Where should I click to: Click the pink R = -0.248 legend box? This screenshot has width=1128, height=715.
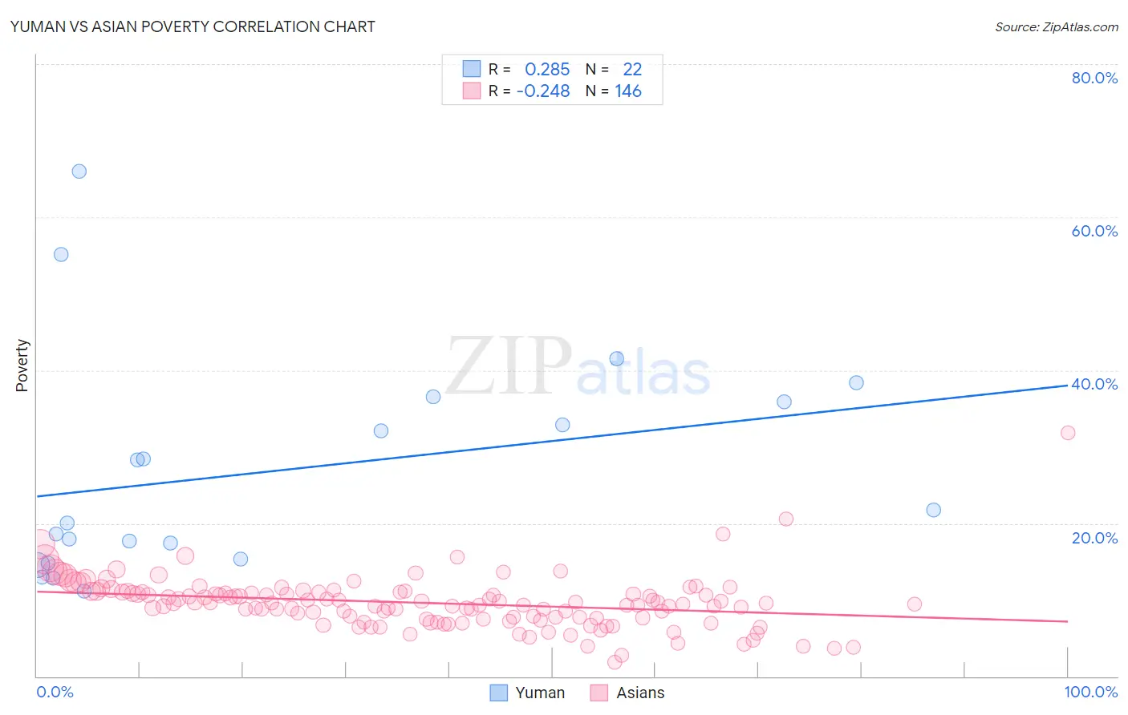[471, 91]
